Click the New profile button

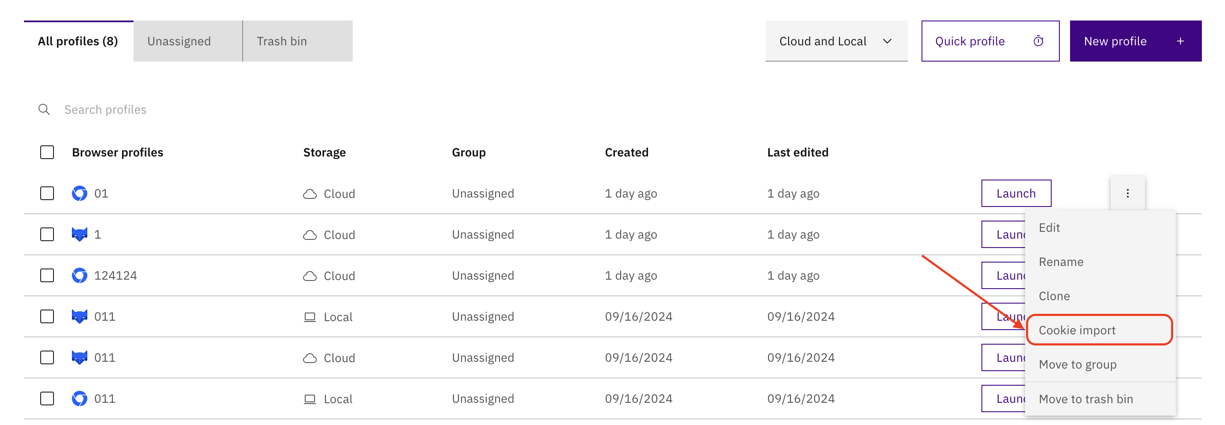tap(1136, 41)
